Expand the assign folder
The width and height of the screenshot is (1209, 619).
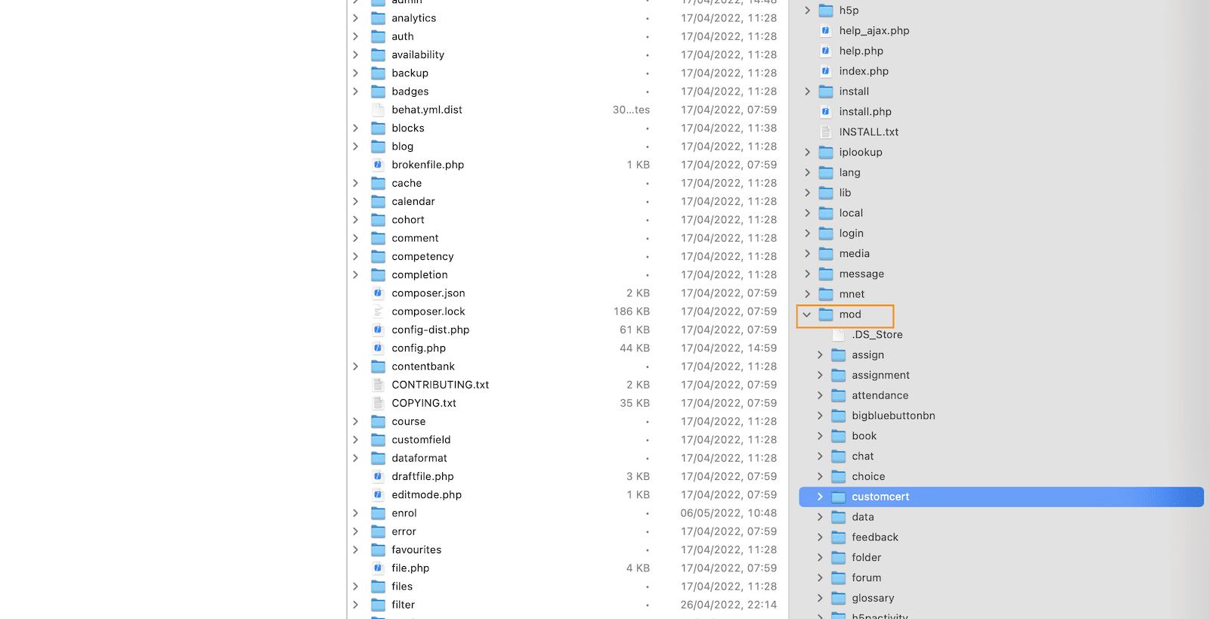820,355
